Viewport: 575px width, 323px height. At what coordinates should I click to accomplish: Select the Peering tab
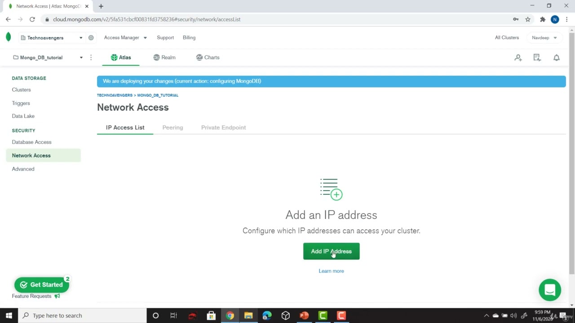172,127
